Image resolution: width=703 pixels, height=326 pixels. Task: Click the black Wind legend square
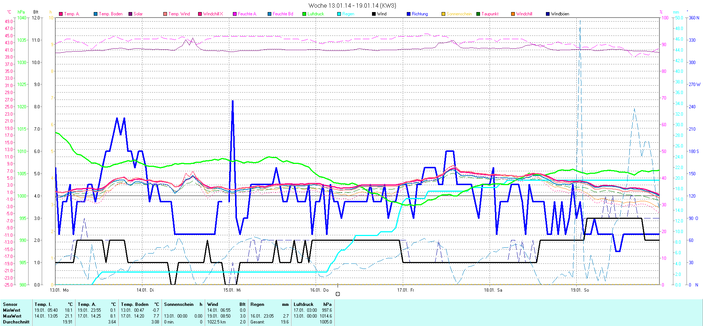(x=374, y=14)
